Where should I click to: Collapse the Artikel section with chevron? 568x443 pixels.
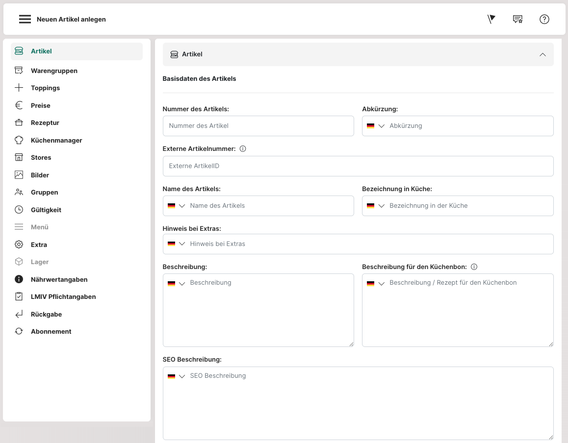pyautogui.click(x=542, y=54)
